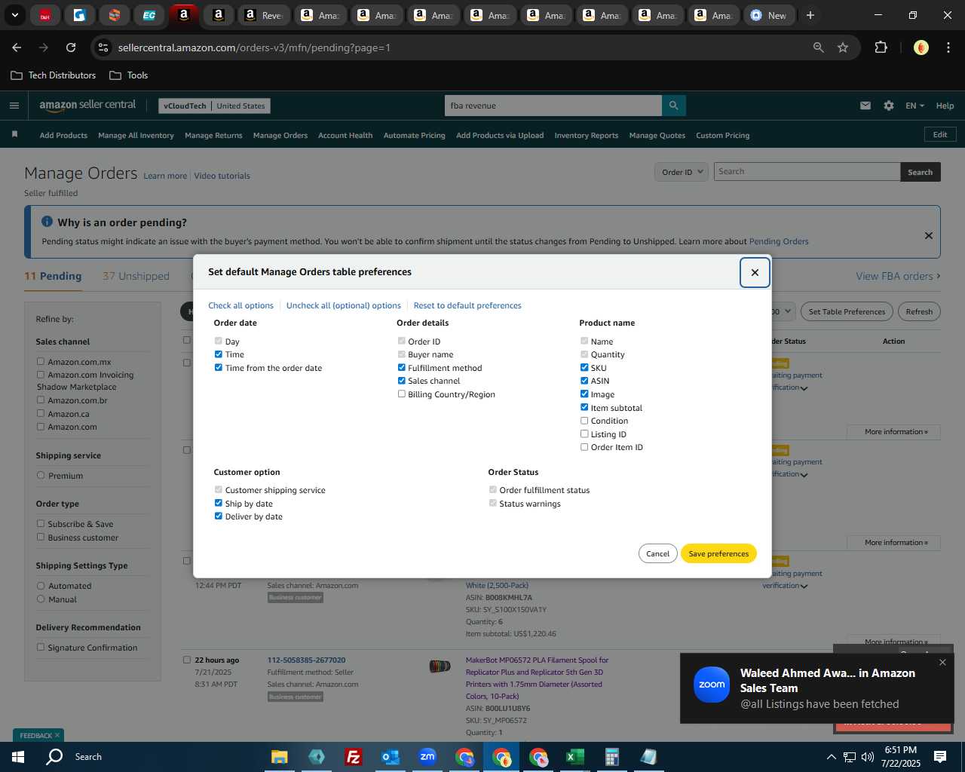Uncheck Fulfillment method checkbox
The image size is (965, 772).
coord(402,368)
